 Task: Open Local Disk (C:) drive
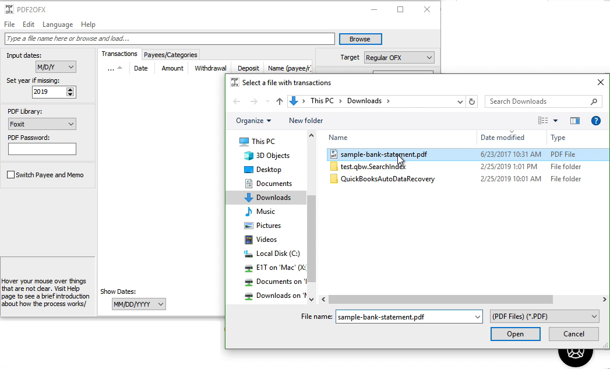click(x=278, y=254)
